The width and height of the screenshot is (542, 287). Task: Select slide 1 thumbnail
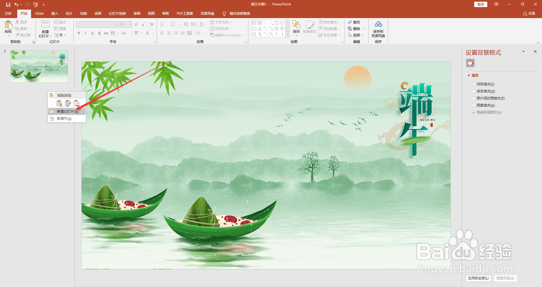tap(39, 66)
